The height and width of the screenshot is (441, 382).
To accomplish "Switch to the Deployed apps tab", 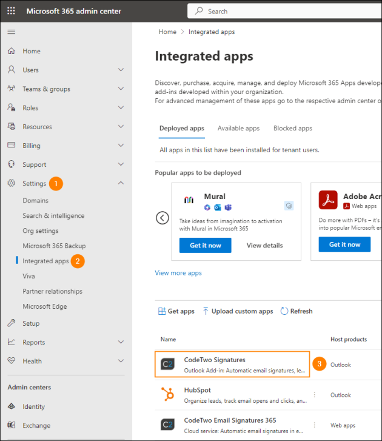I will (x=182, y=128).
